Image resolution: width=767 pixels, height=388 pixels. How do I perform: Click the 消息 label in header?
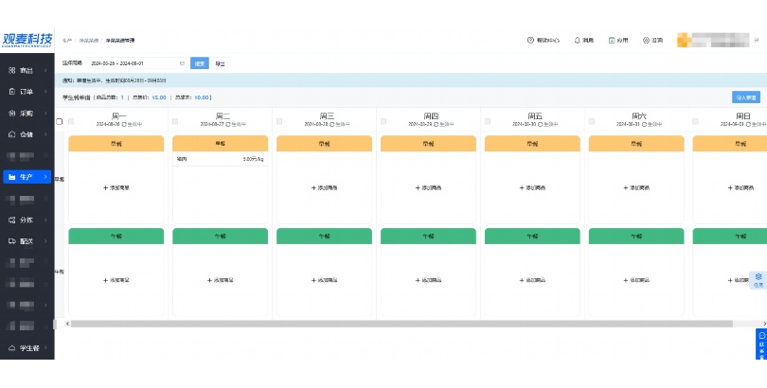[587, 40]
